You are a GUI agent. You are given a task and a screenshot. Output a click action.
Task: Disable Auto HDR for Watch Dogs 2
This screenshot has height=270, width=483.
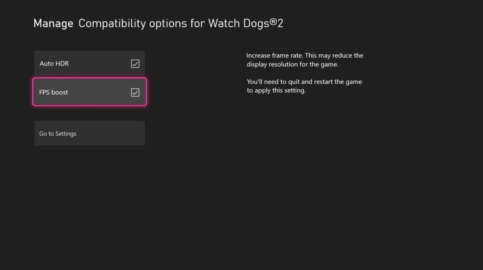135,64
